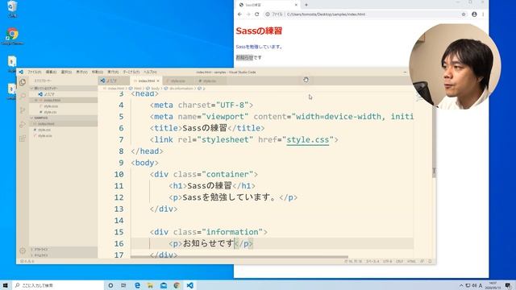Click the VS Code logo in title bar

click(21, 72)
